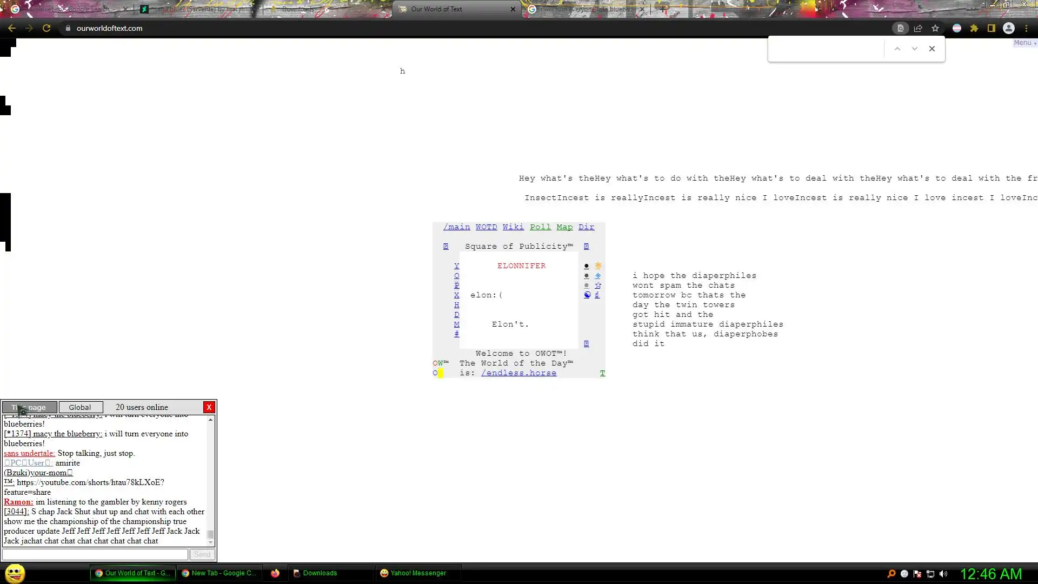The height and width of the screenshot is (584, 1038).
Task: Click the reload page icon
Action: 46,28
